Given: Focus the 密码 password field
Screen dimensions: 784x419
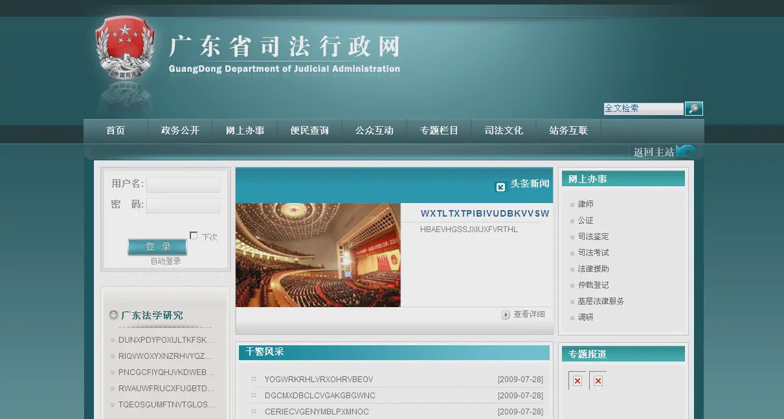Looking at the screenshot, I should [183, 206].
